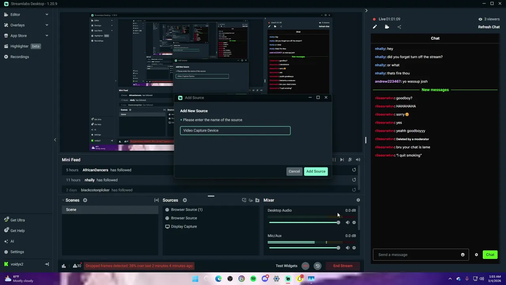Click the source name input field
Screen dimensions: 506x285
click(x=235, y=131)
